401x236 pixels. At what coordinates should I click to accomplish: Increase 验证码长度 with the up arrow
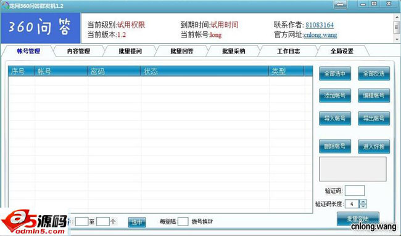(x=363, y=202)
